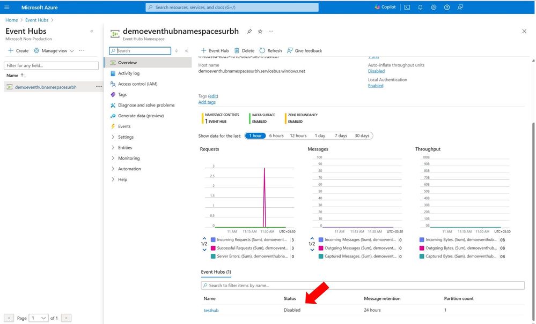
Task: Click the Incoming Requests legend color swatch
Action: coord(214,240)
